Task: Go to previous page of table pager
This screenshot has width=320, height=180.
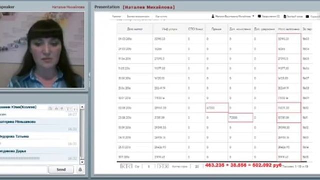Action: (x=130, y=166)
